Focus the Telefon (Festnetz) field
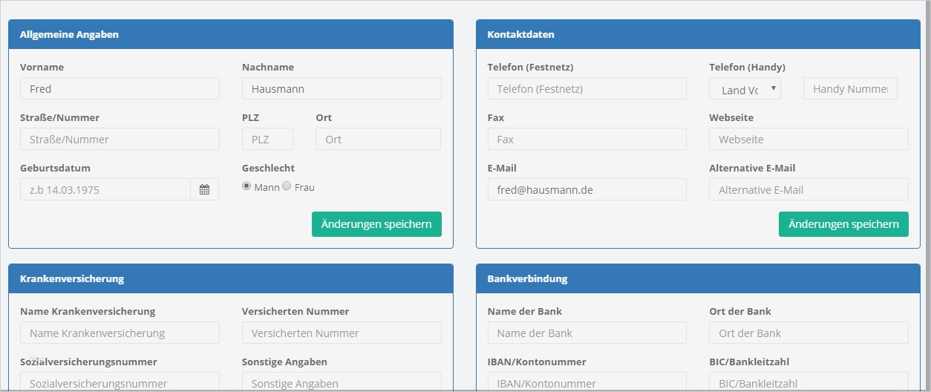The height and width of the screenshot is (392, 931). coord(587,89)
